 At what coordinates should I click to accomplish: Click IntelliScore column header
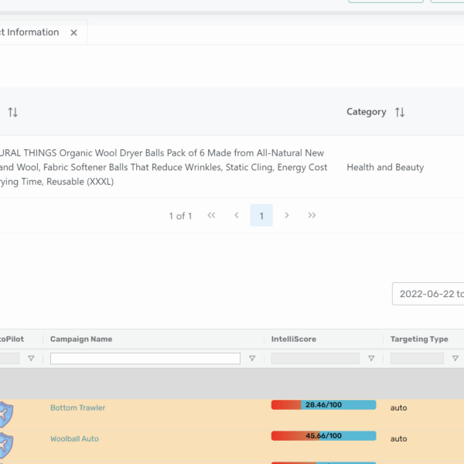[x=294, y=339]
